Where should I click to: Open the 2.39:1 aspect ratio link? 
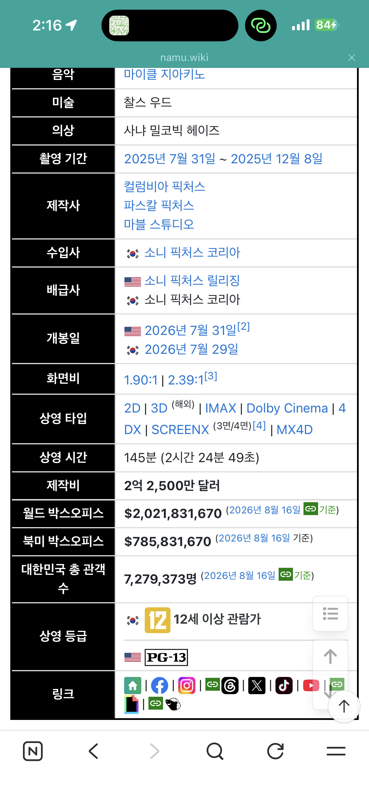click(186, 380)
